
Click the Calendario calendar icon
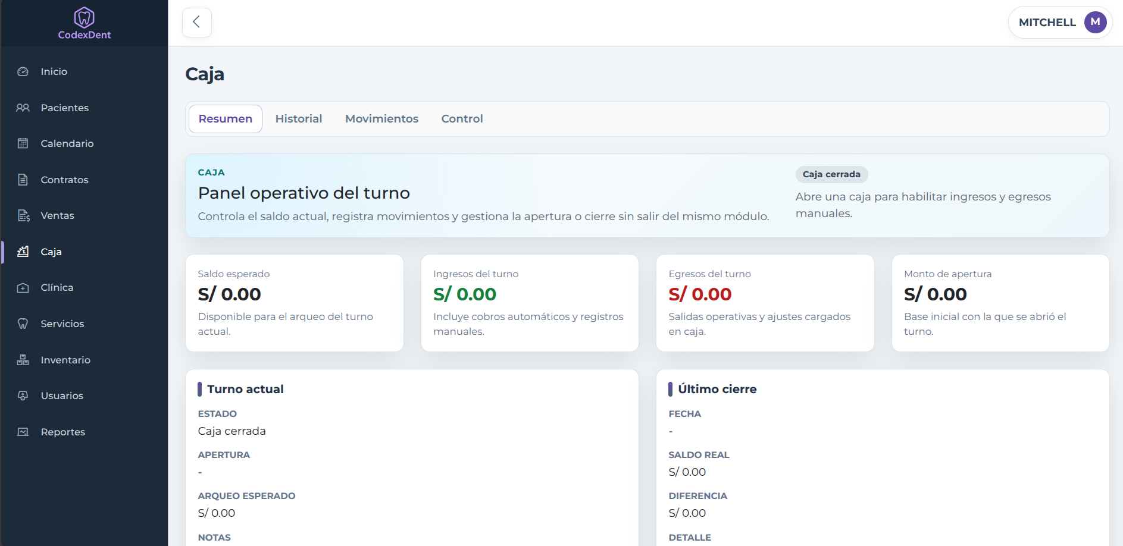23,143
